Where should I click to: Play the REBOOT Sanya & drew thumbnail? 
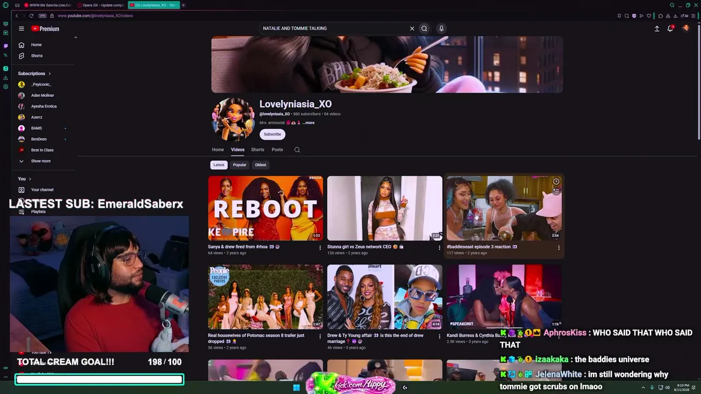tap(266, 208)
